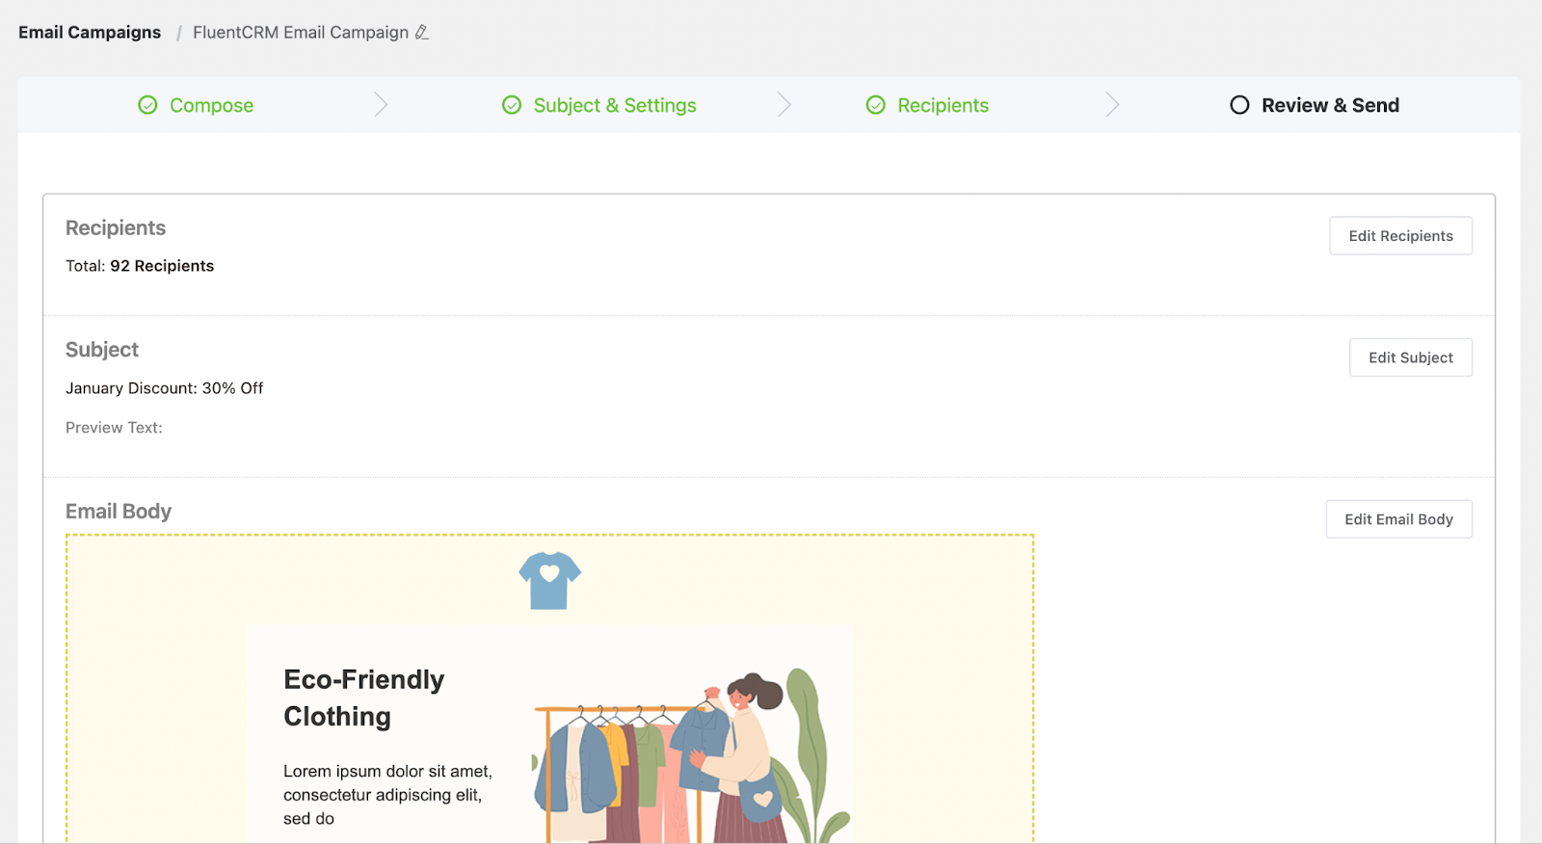Screen dimensions: 1542x844
Task: Click the Recipients step checkmark icon
Action: click(875, 105)
